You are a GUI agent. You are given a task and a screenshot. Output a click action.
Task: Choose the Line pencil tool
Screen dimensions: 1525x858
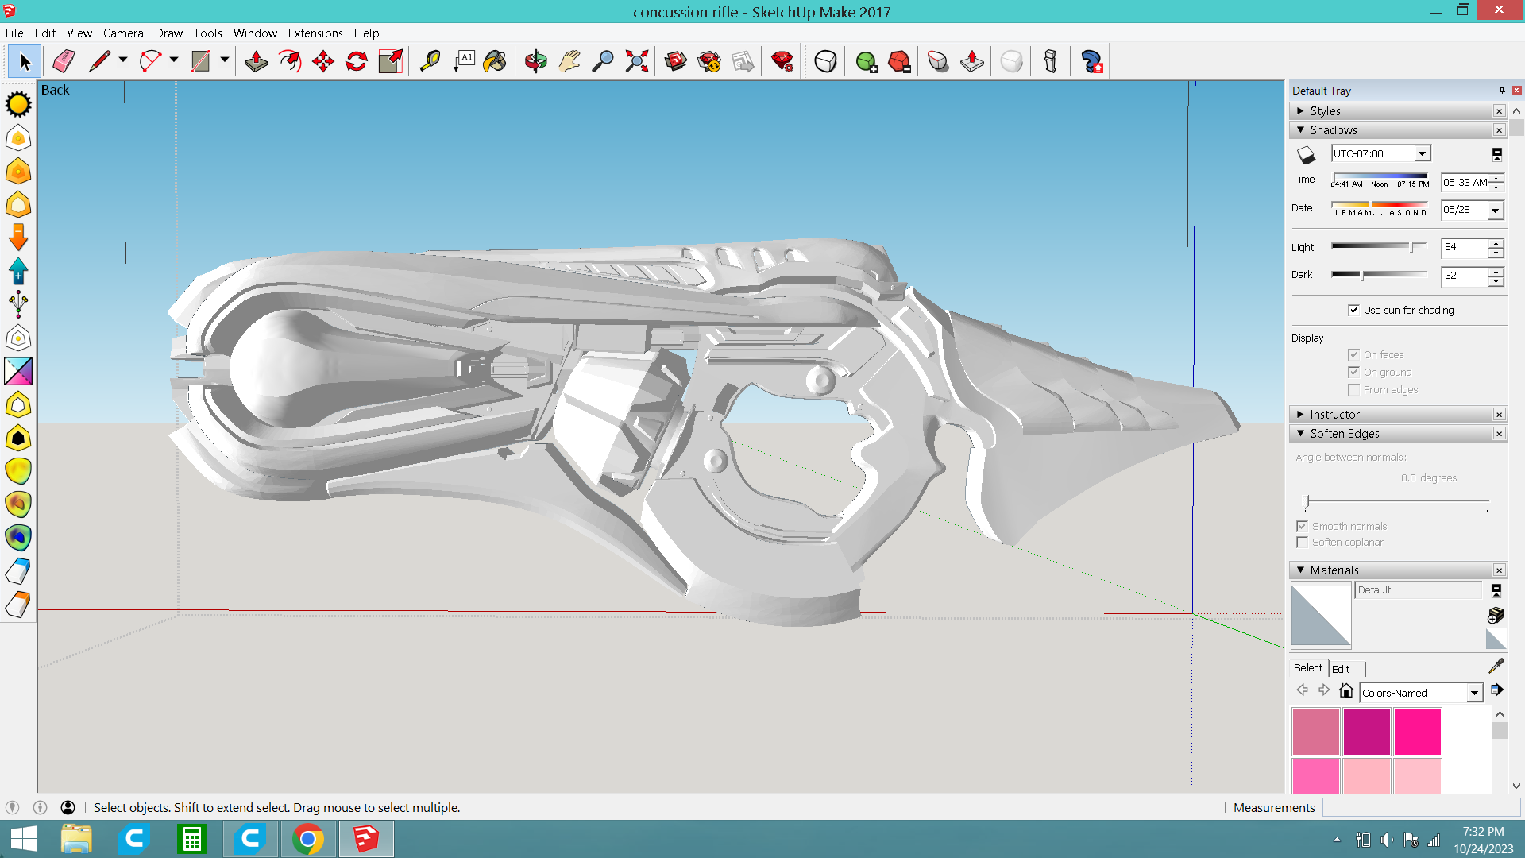(99, 61)
